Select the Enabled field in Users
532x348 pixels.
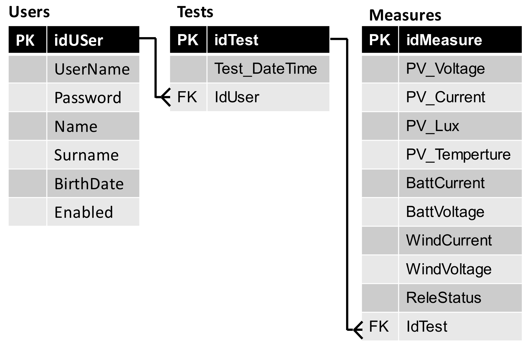(x=84, y=212)
